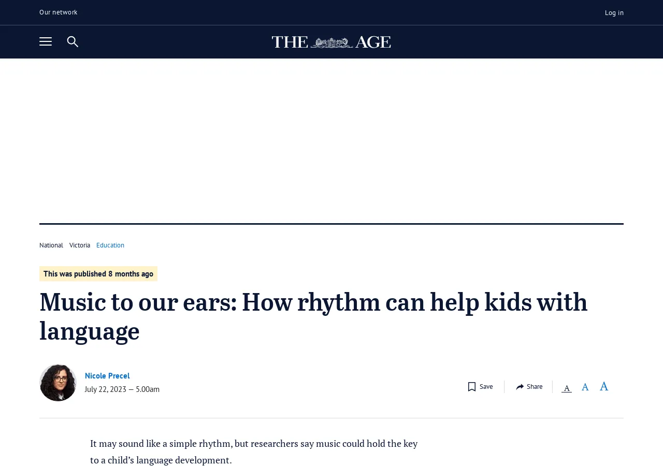Click the search magnifier icon
Image resolution: width=663 pixels, height=466 pixels.
[73, 40]
